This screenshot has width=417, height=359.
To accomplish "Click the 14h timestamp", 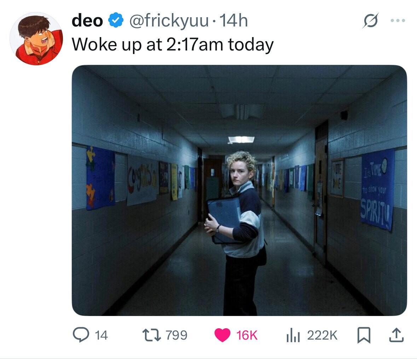I will click(x=233, y=21).
